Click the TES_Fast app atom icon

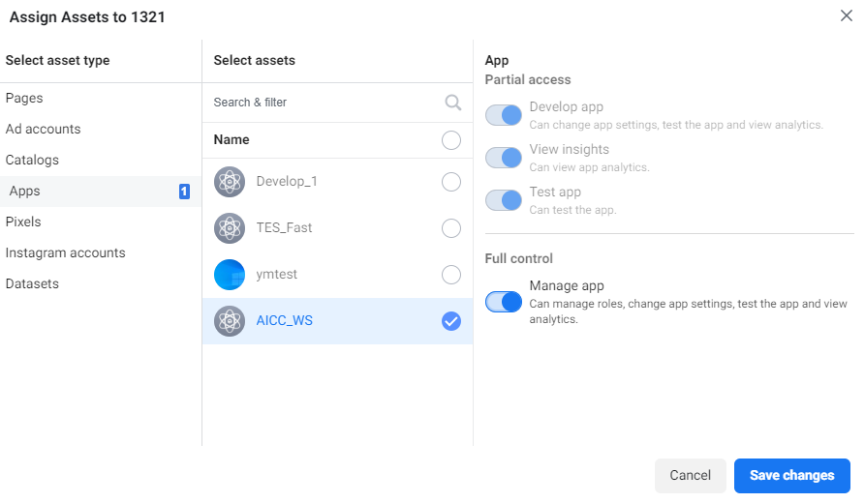[x=230, y=228]
